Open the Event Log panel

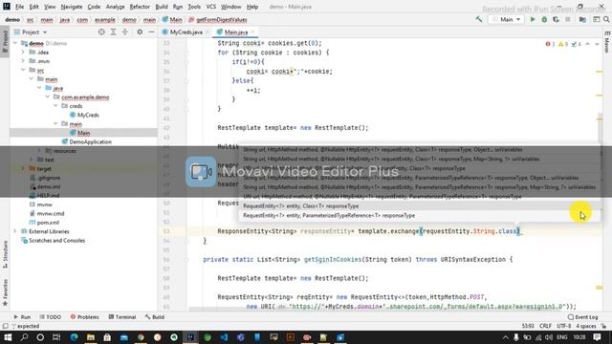(x=582, y=317)
